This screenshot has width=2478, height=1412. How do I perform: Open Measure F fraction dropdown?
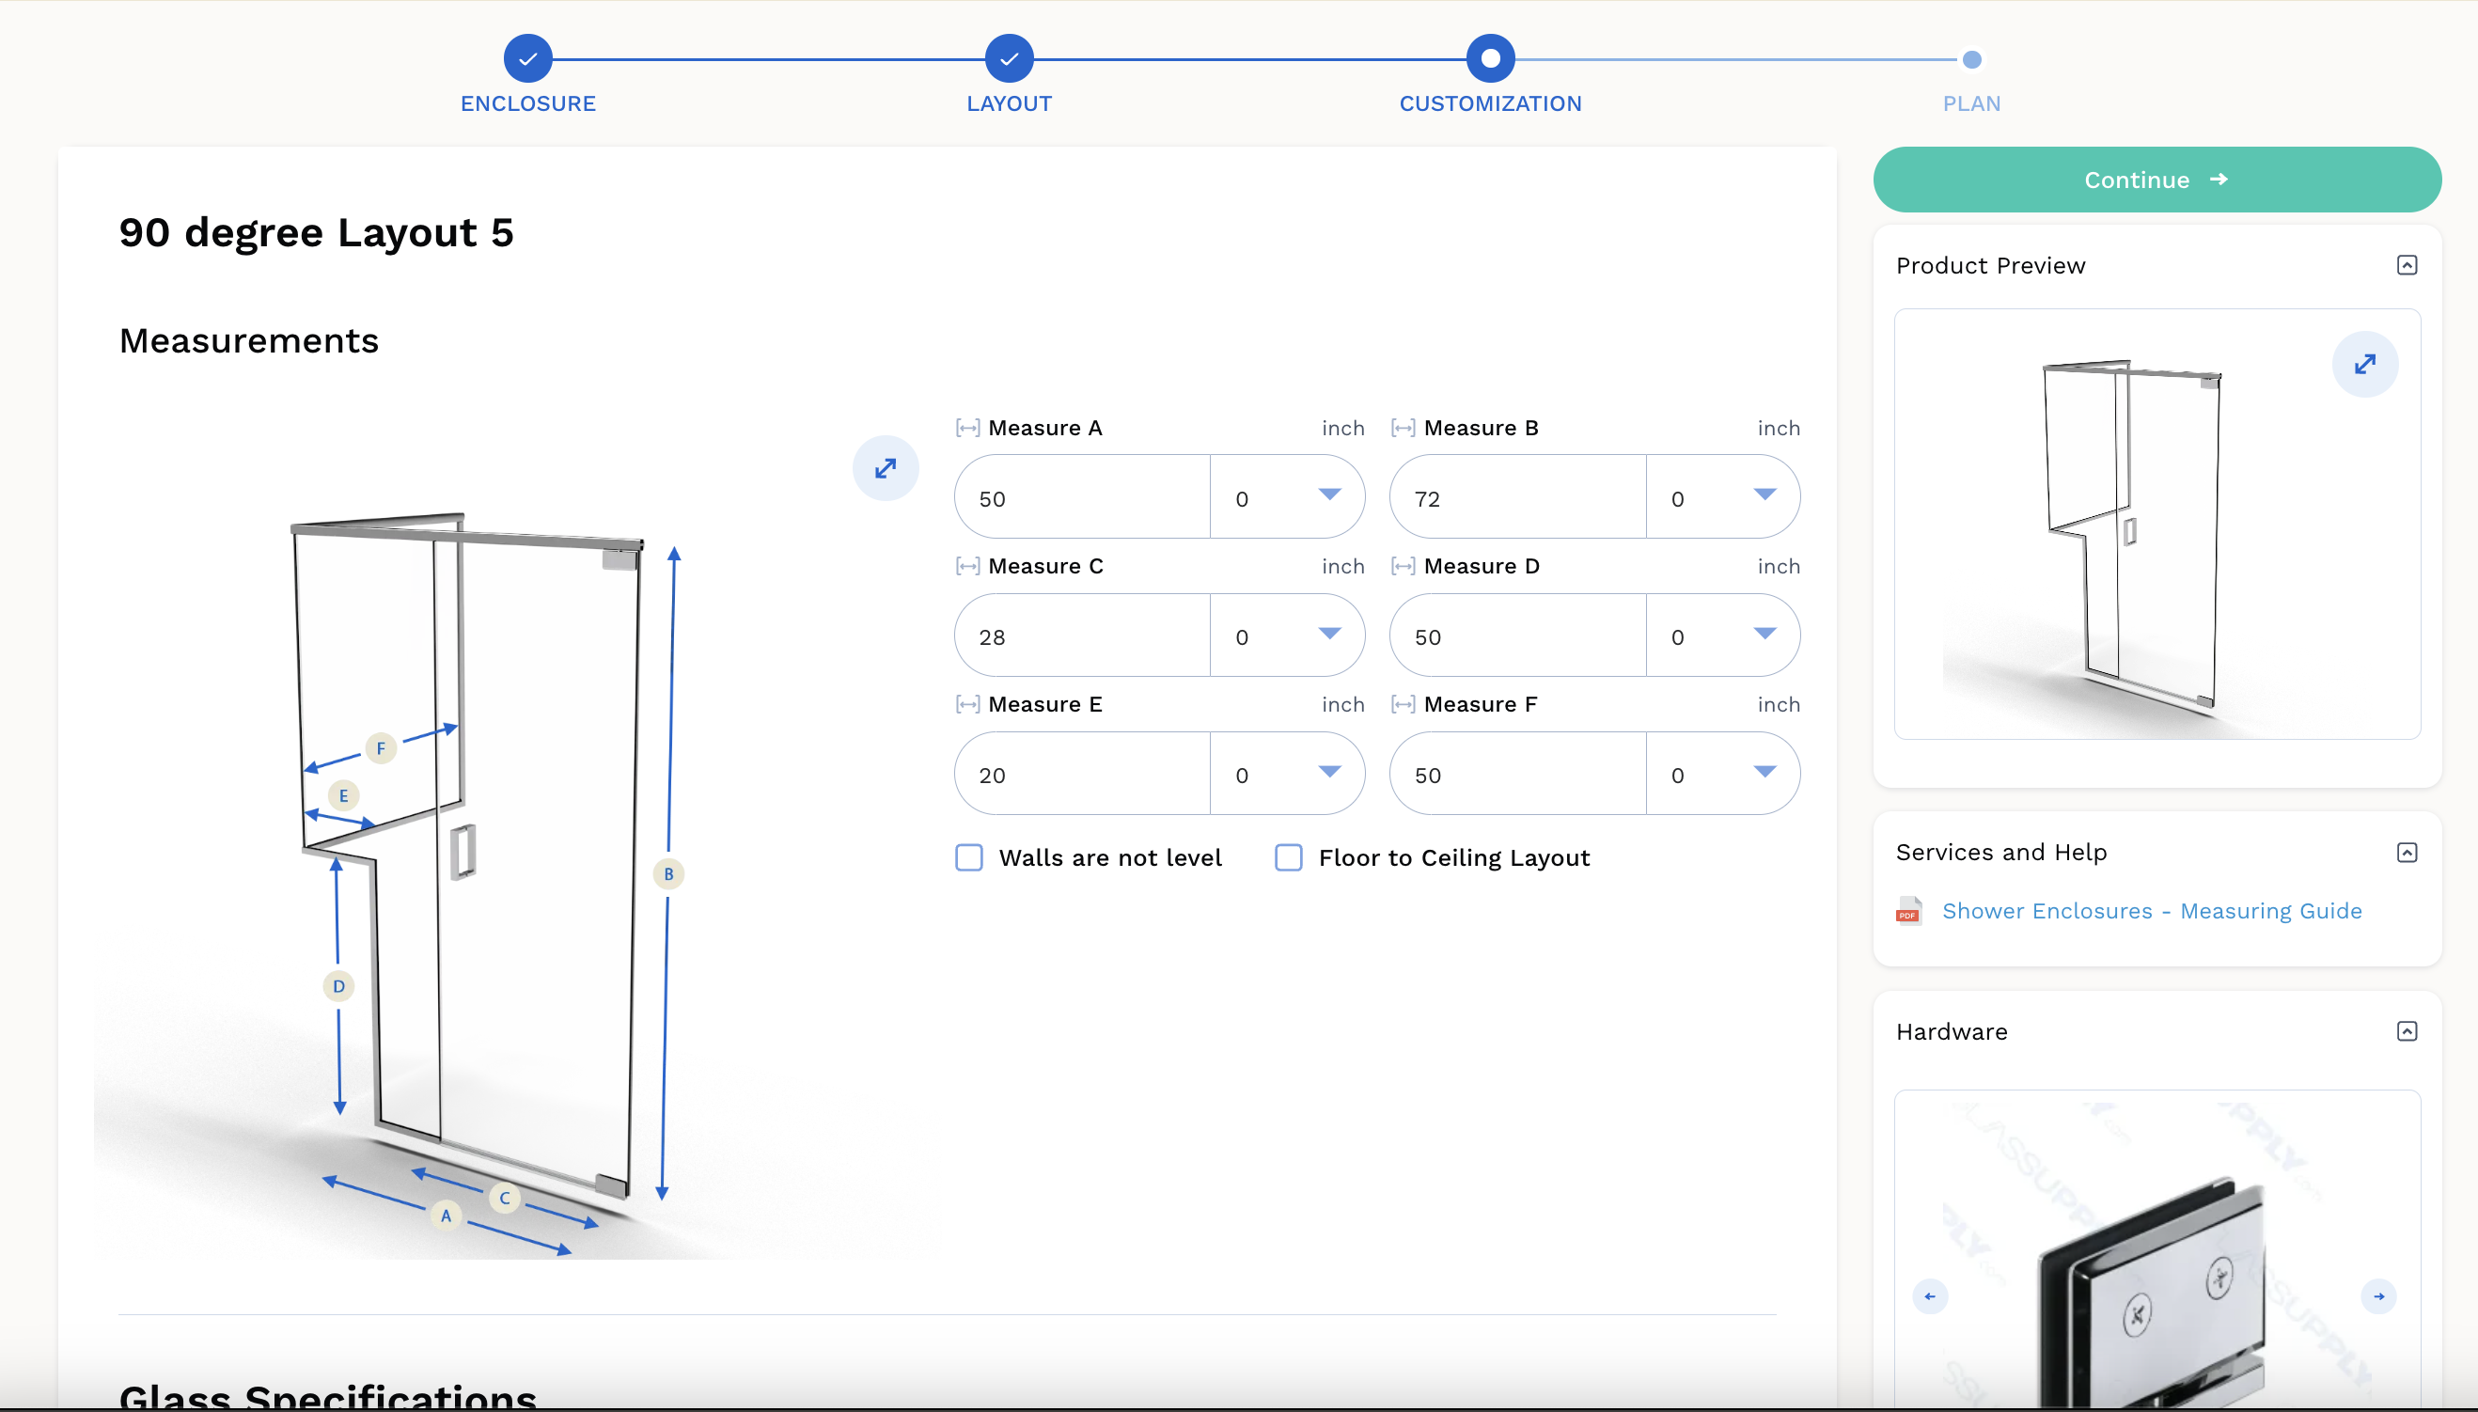1722,773
